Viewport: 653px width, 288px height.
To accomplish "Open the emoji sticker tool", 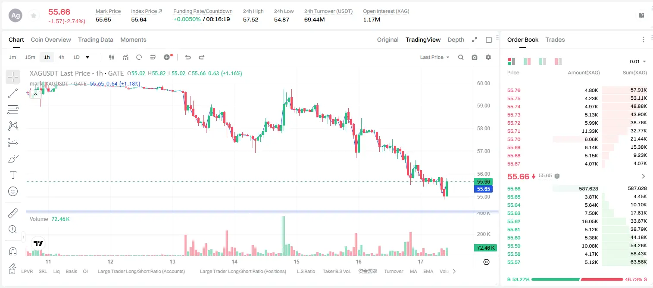I will (x=13, y=191).
